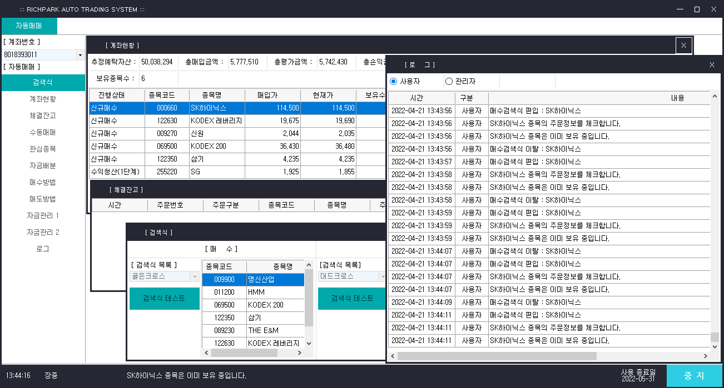This screenshot has height=388, width=724.
Task: Close the 계좌현황 panel with X icon
Action: 683,45
